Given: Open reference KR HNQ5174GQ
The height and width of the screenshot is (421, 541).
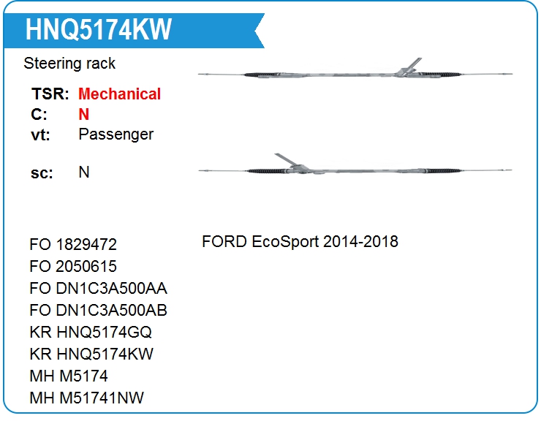Looking at the screenshot, I should (x=91, y=333).
